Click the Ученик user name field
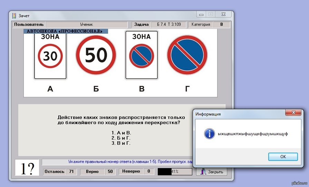 tap(86, 24)
